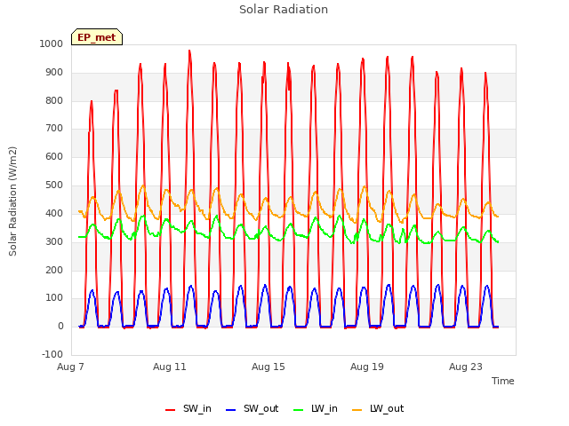Viewport: 569px width, 426px height.
Task: Click the Aug 7 x-axis label
Action: [x=70, y=367]
